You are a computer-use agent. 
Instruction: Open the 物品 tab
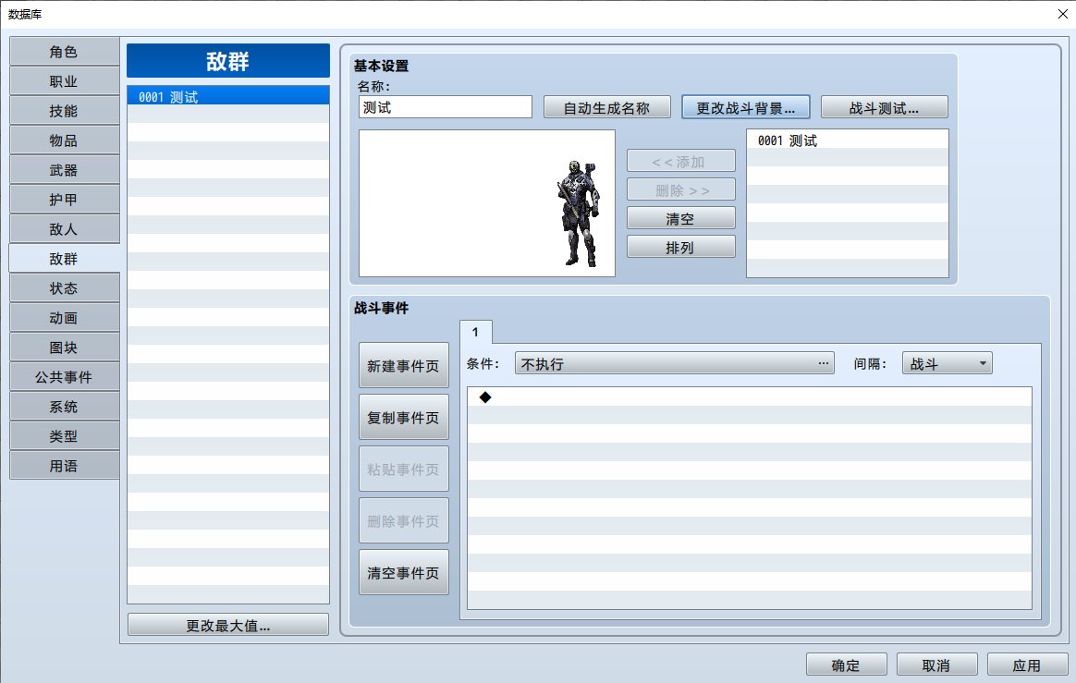tap(64, 140)
